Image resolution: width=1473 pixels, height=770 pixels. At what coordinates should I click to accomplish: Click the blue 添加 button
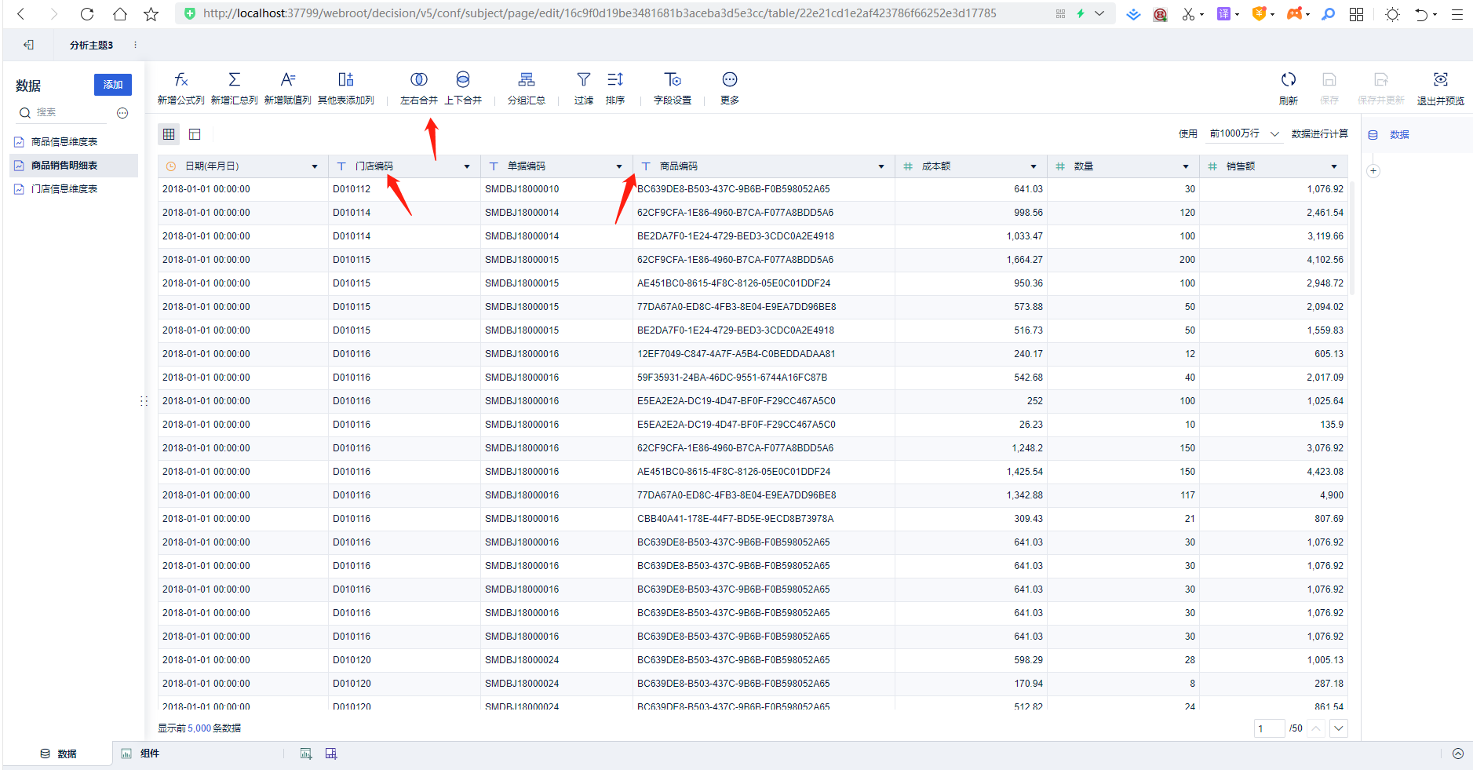[x=113, y=85]
